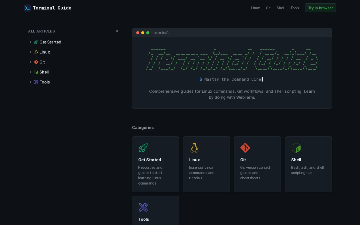Click the red dot in terminal title bar
This screenshot has height=225, width=360.
point(138,33)
